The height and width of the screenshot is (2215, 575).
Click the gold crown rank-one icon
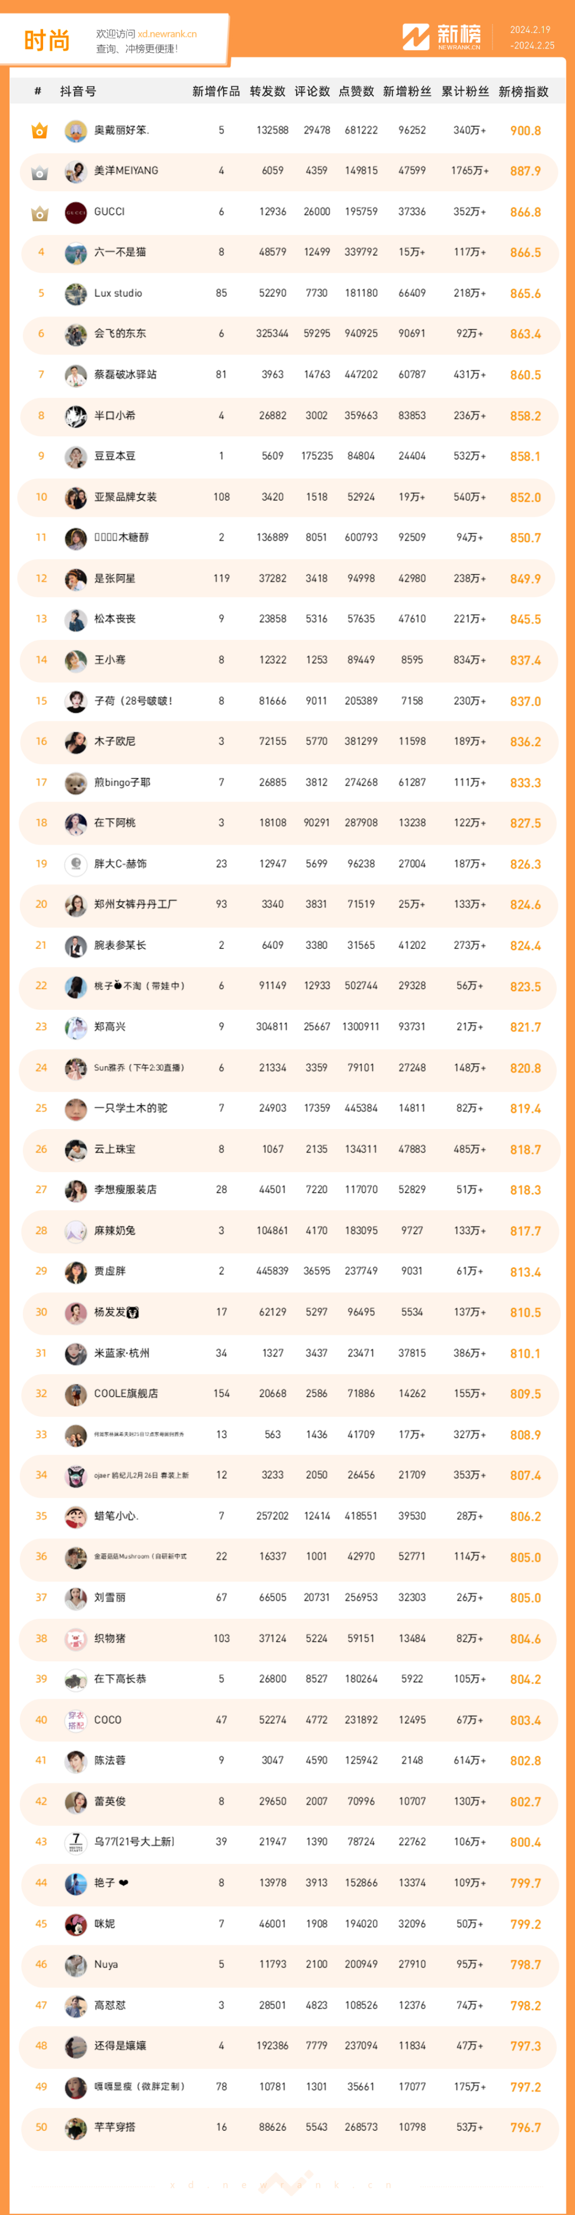click(39, 131)
